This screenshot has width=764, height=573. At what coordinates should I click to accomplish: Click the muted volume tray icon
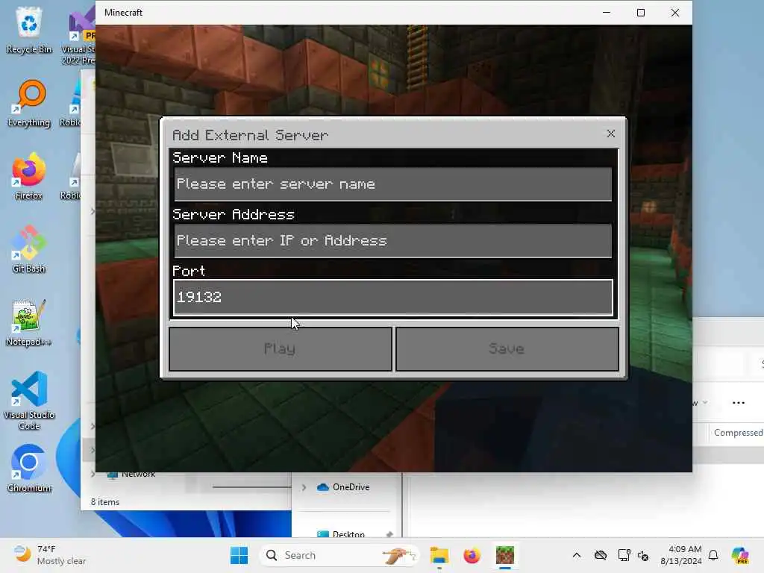point(643,555)
